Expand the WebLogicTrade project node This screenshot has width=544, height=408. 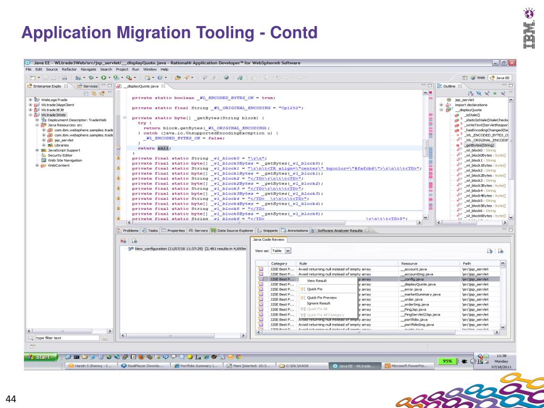point(30,100)
